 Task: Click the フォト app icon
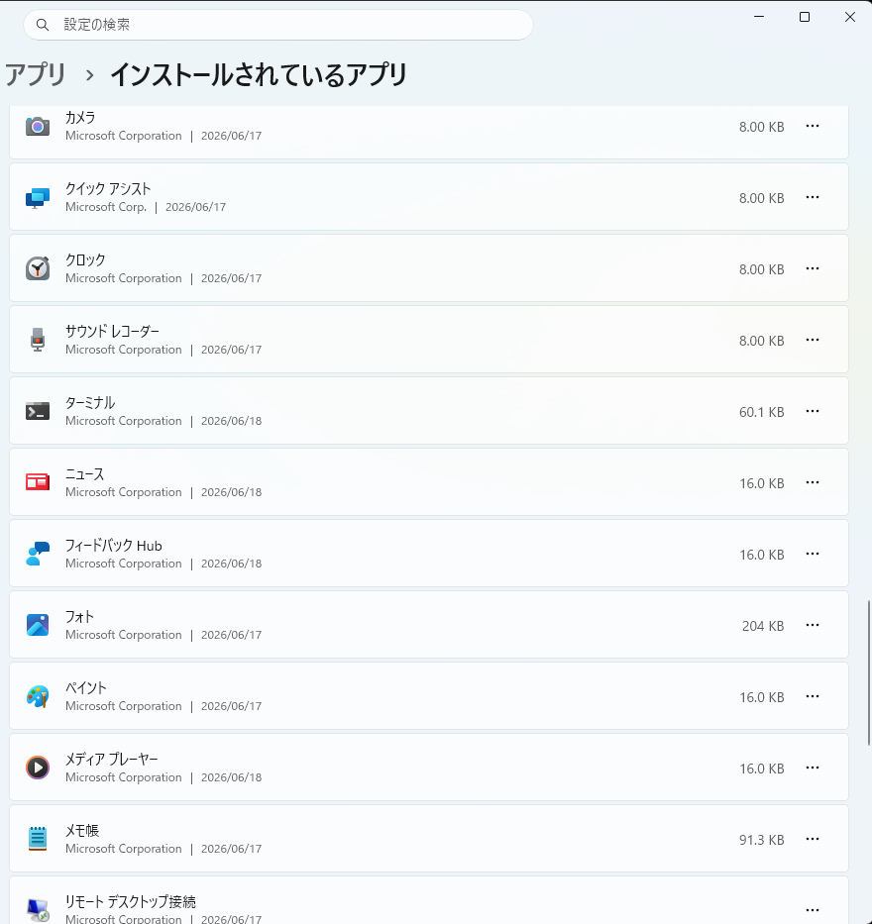click(x=37, y=625)
